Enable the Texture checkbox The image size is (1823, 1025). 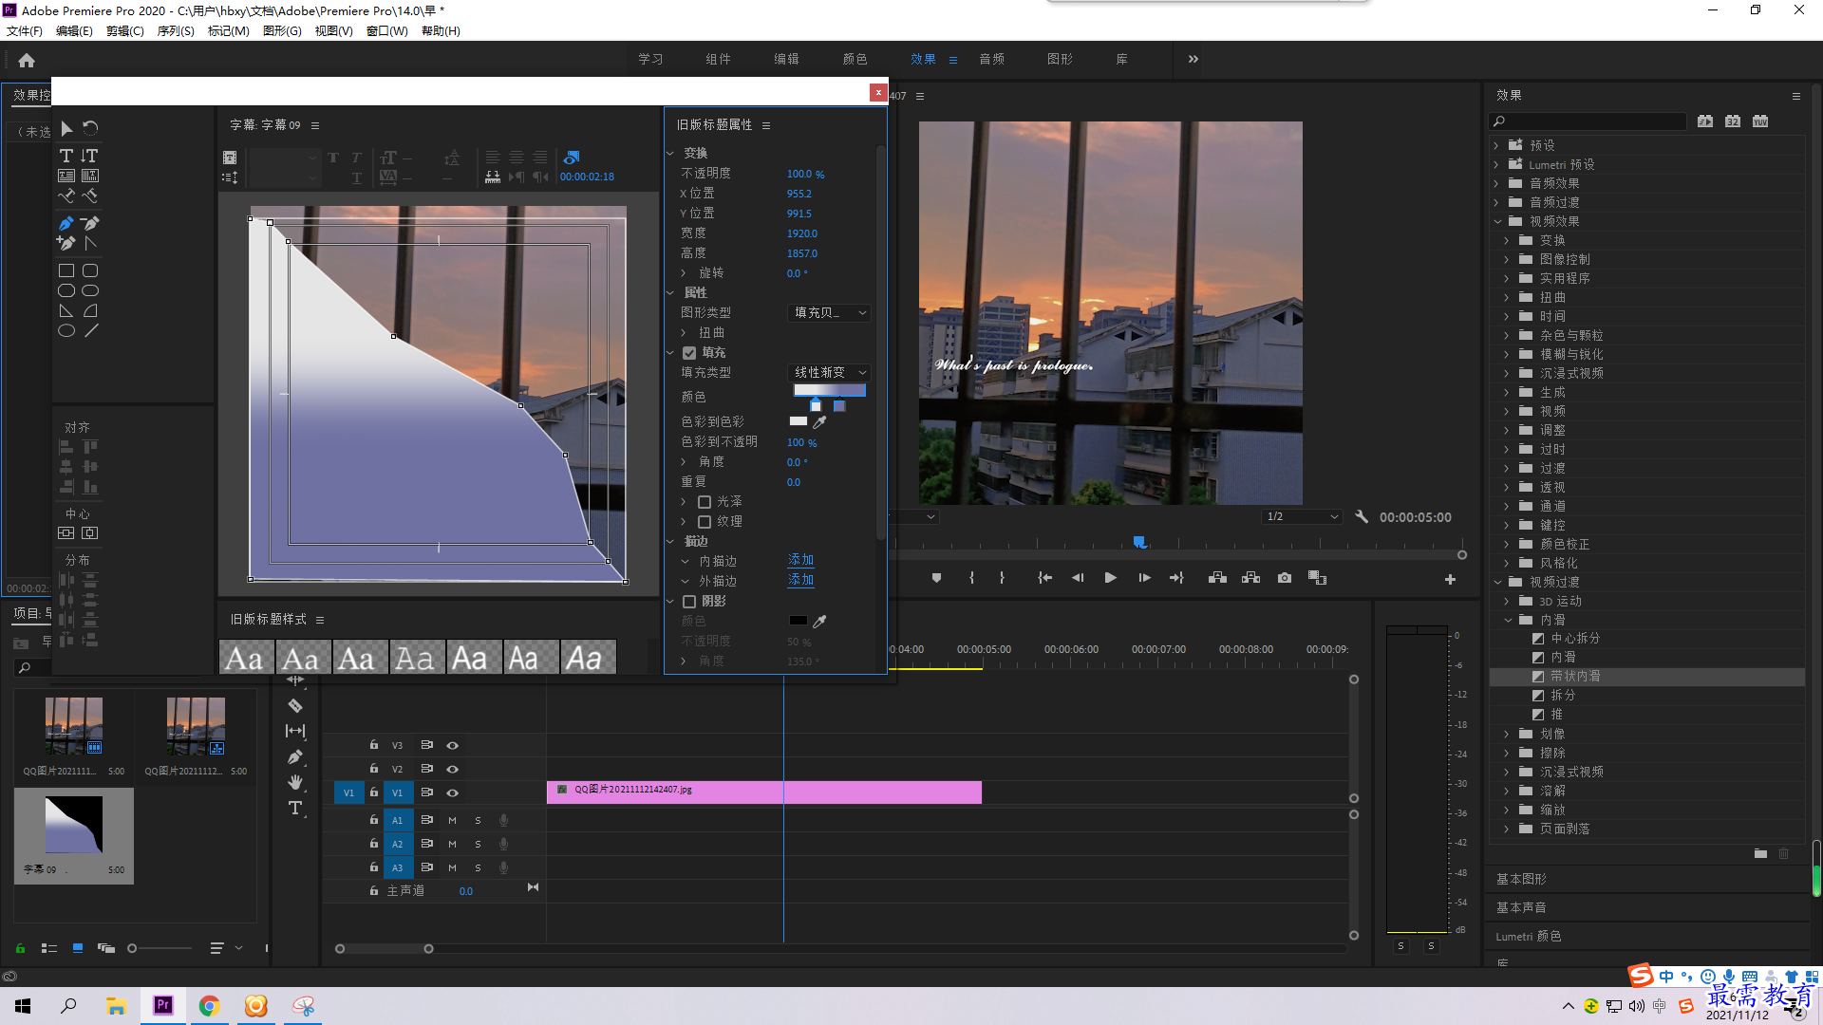705,522
